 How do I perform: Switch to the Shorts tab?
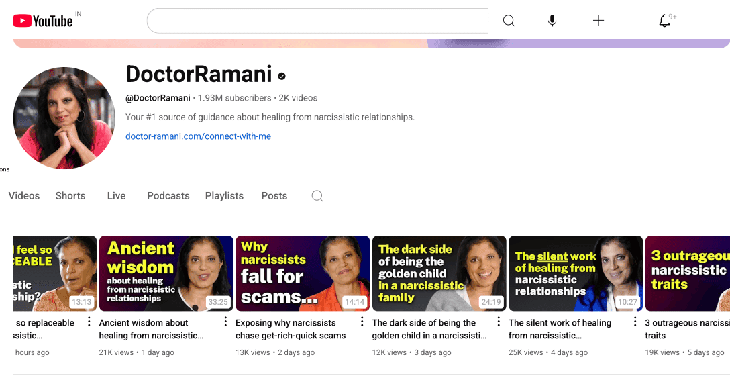pyautogui.click(x=70, y=196)
